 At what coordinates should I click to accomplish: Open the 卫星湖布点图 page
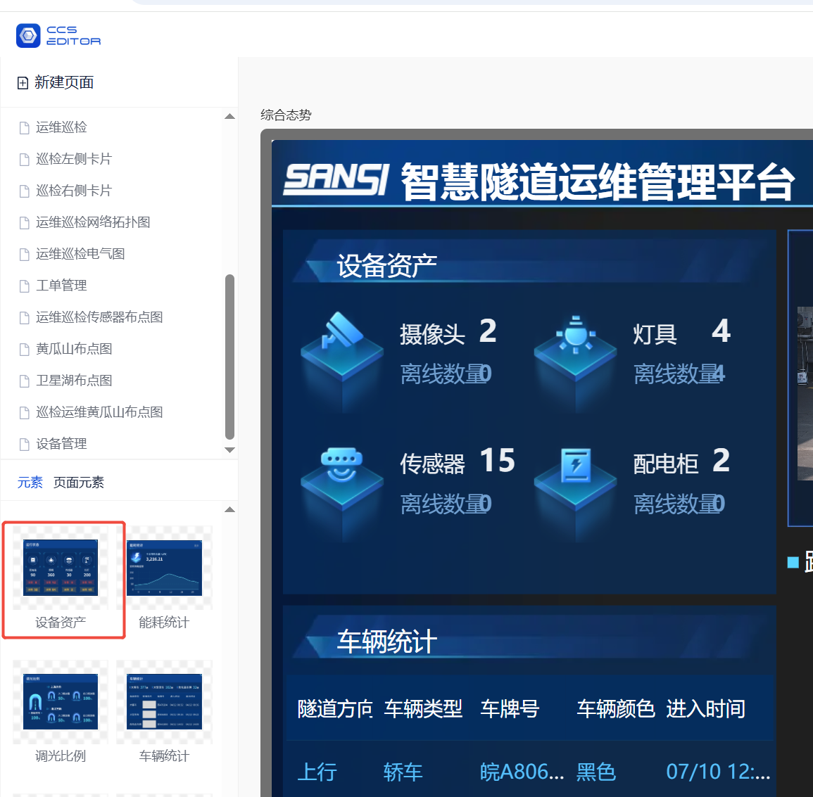(x=74, y=381)
